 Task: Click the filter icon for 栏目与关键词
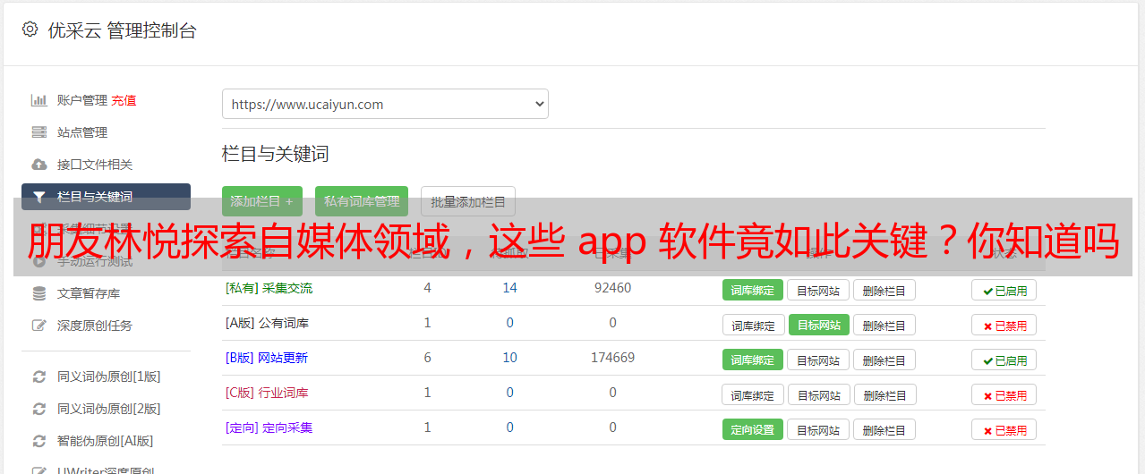pyautogui.click(x=38, y=197)
